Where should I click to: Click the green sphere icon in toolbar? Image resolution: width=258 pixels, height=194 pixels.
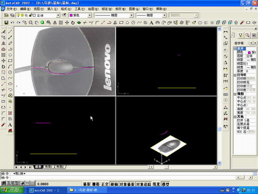(42, 22)
